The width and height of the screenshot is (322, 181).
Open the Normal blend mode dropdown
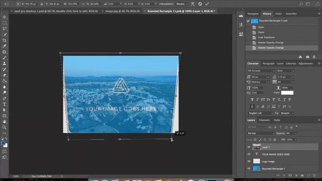[261, 133]
